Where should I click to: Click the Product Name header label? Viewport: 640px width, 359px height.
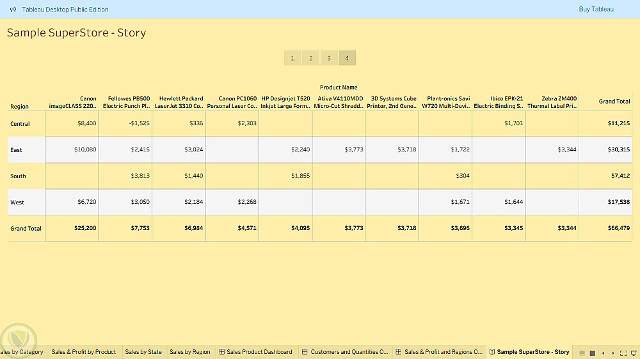(x=339, y=88)
